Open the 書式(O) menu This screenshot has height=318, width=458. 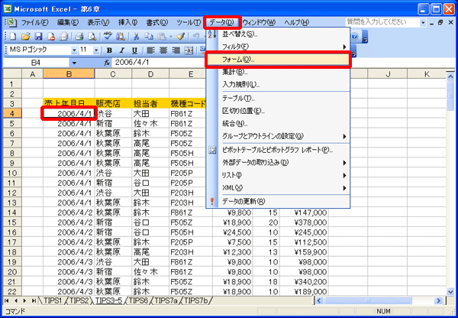[156, 22]
